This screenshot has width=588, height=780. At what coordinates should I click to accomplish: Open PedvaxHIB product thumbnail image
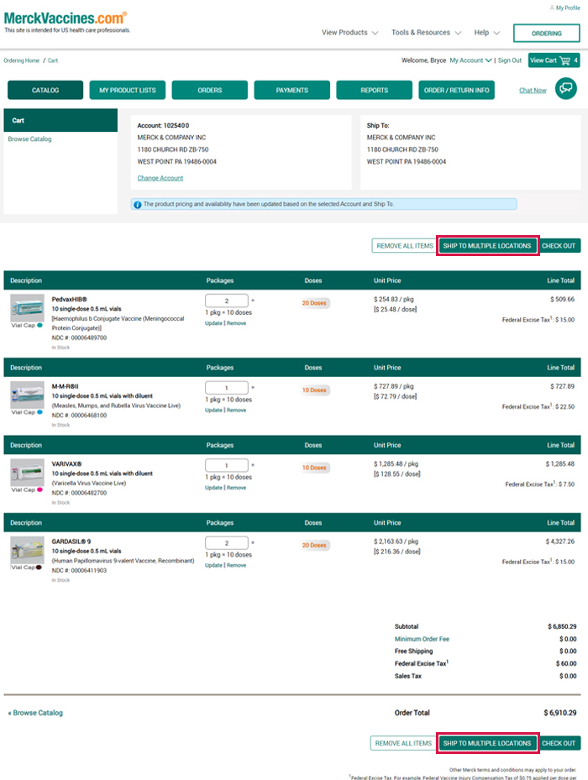coord(28,308)
